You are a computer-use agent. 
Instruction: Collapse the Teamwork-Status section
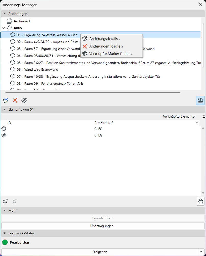point(5,233)
